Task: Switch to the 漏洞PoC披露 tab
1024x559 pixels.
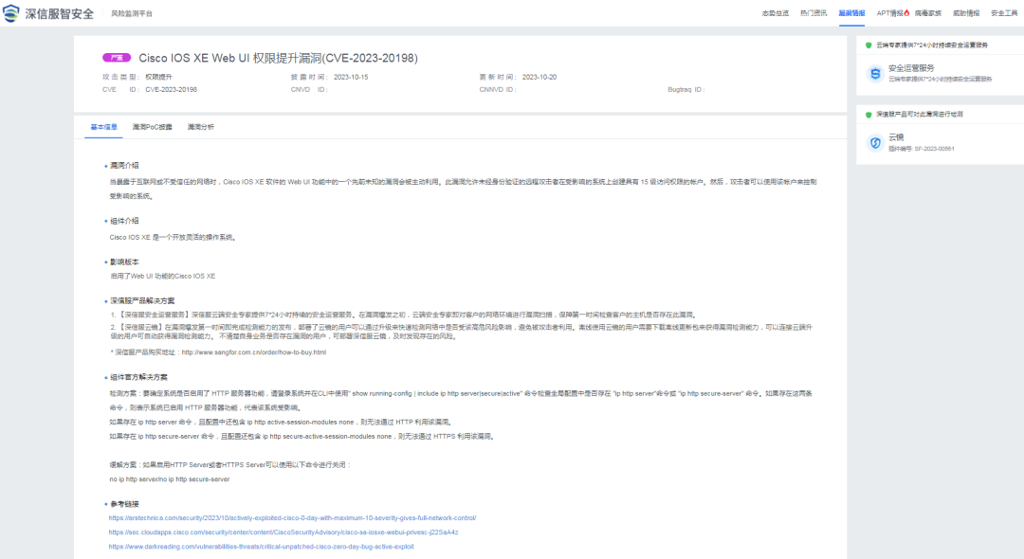Action: click(152, 127)
